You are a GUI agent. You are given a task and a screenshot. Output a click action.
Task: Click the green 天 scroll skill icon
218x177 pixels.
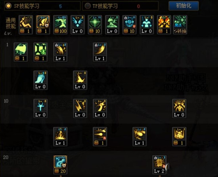(21, 52)
